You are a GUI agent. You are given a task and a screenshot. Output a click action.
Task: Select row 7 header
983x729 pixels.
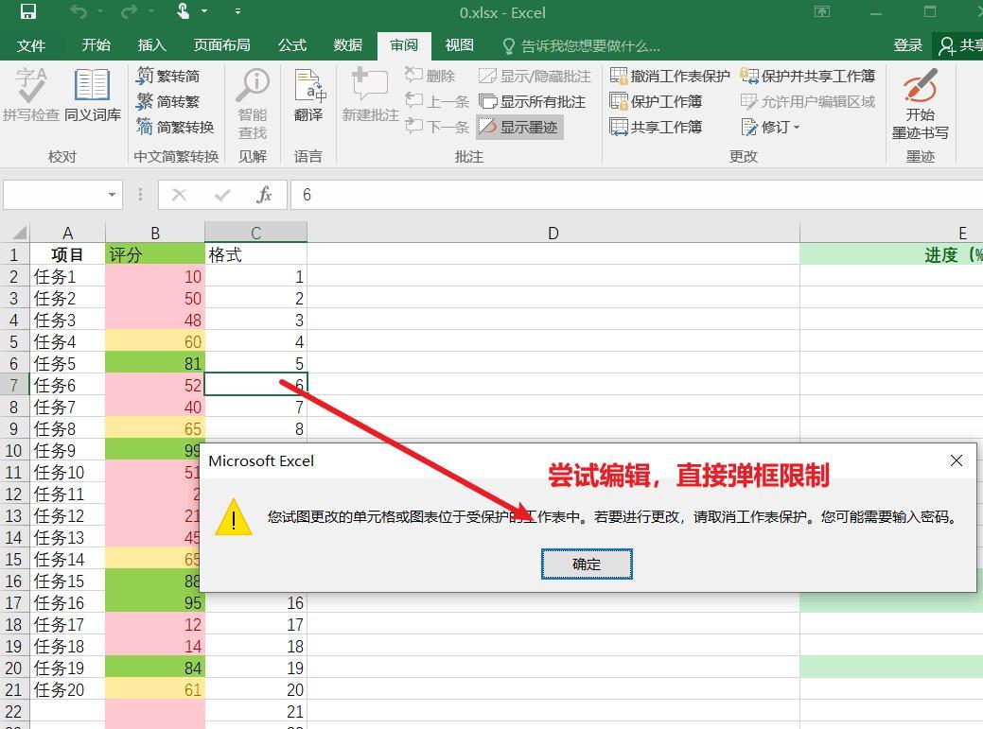pos(14,385)
